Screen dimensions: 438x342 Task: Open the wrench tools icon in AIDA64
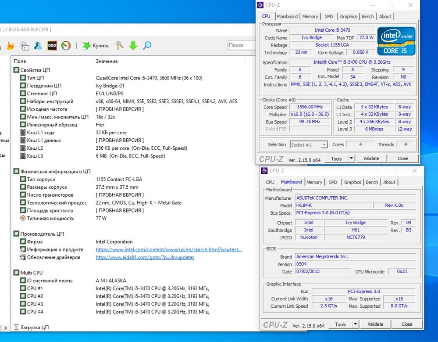click(119, 45)
